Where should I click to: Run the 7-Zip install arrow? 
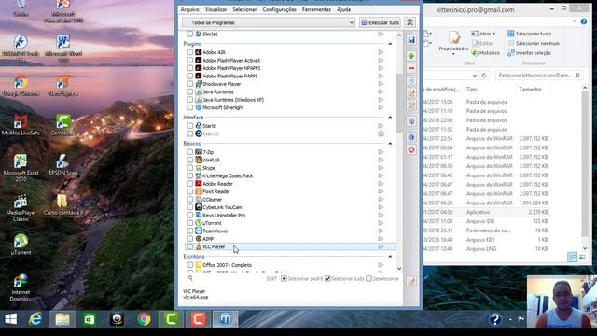tap(381, 152)
